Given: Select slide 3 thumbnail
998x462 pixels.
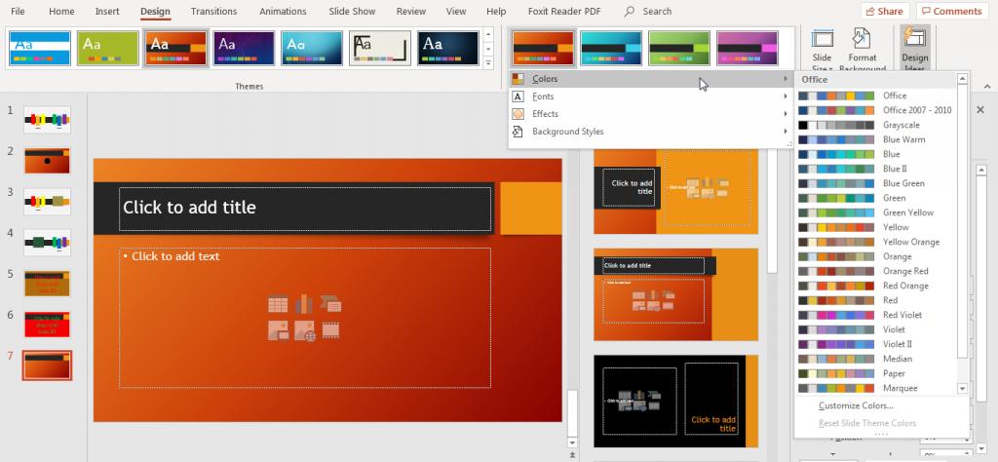Looking at the screenshot, I should tap(48, 202).
